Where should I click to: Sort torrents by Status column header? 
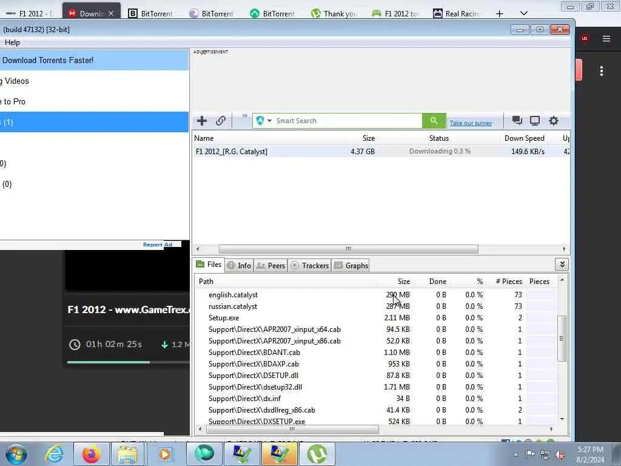(x=439, y=138)
